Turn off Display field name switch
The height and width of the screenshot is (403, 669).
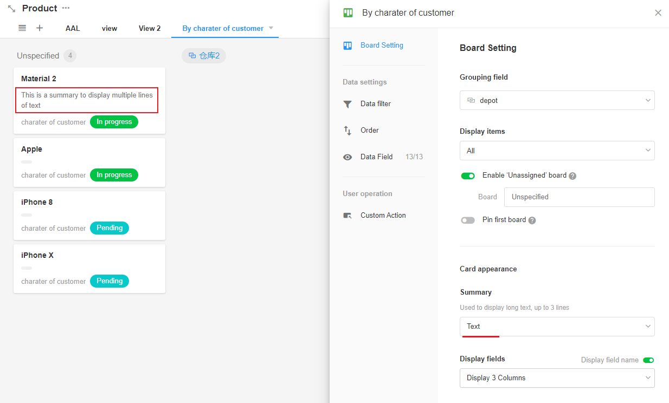point(648,360)
